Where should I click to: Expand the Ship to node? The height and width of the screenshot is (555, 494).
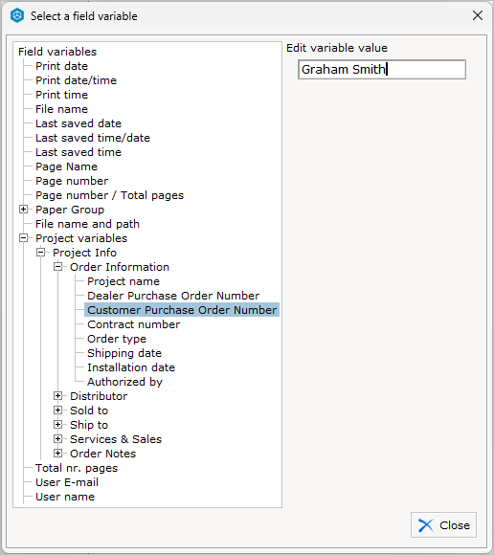(57, 425)
